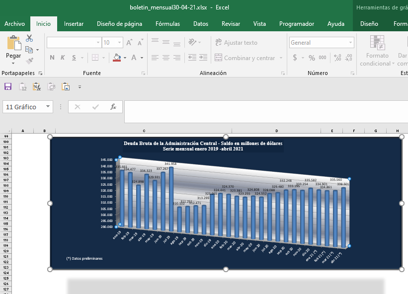408x294 pixels.
Task: Open the Programador tab
Action: click(297, 24)
